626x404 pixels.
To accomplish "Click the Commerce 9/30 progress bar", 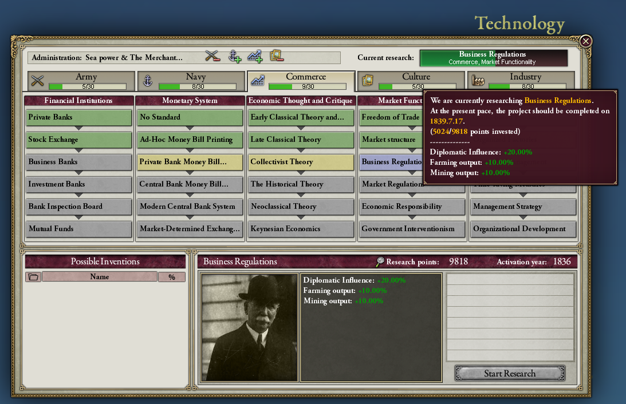I will (x=308, y=86).
